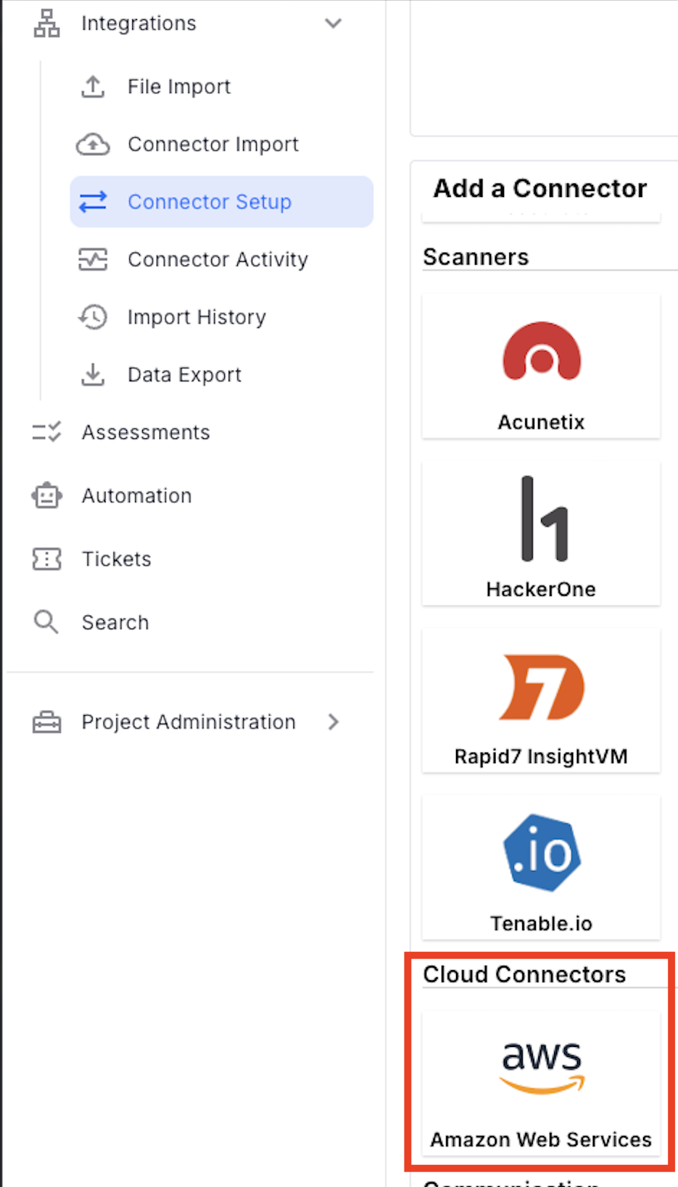
Task: Click the Connector Import cloud icon
Action: pyautogui.click(x=93, y=145)
